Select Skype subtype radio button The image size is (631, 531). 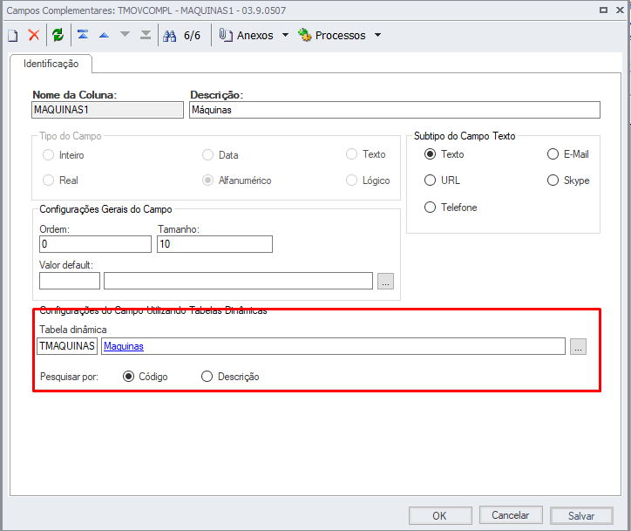click(x=553, y=180)
